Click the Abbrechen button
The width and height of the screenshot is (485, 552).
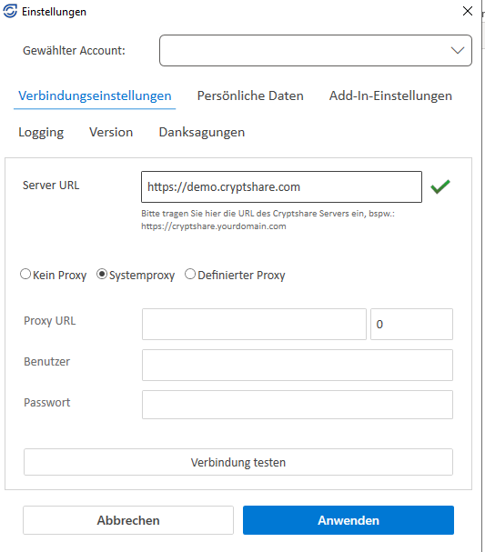coord(128,520)
